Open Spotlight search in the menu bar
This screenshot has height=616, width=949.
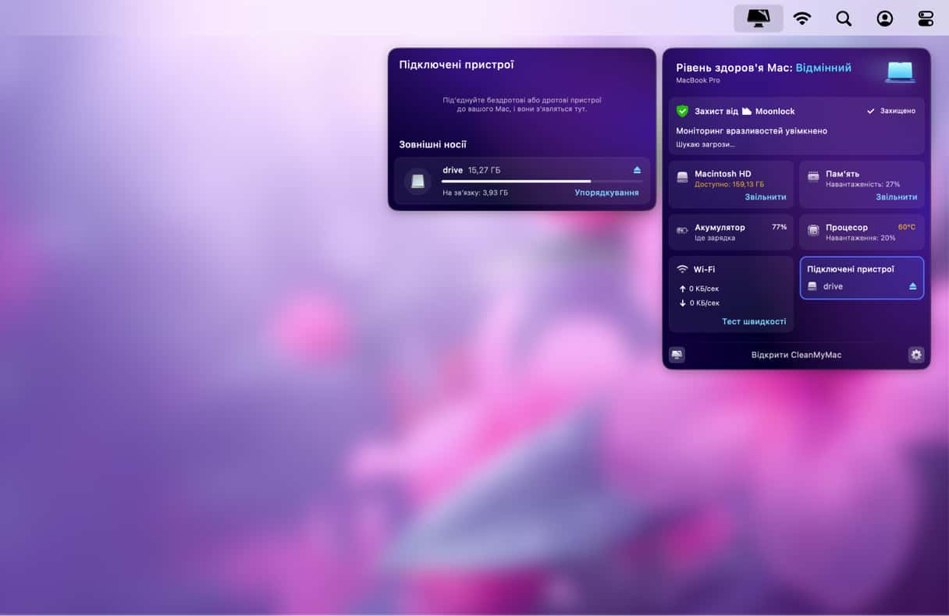tap(844, 19)
